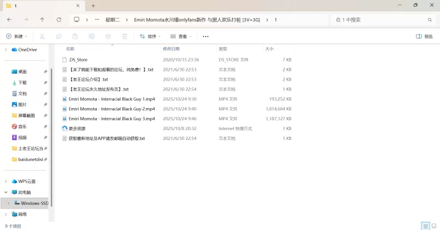Image resolution: width=440 pixels, height=230 pixels.
Task: Add a new tab with plus button
Action: coord(93,5)
